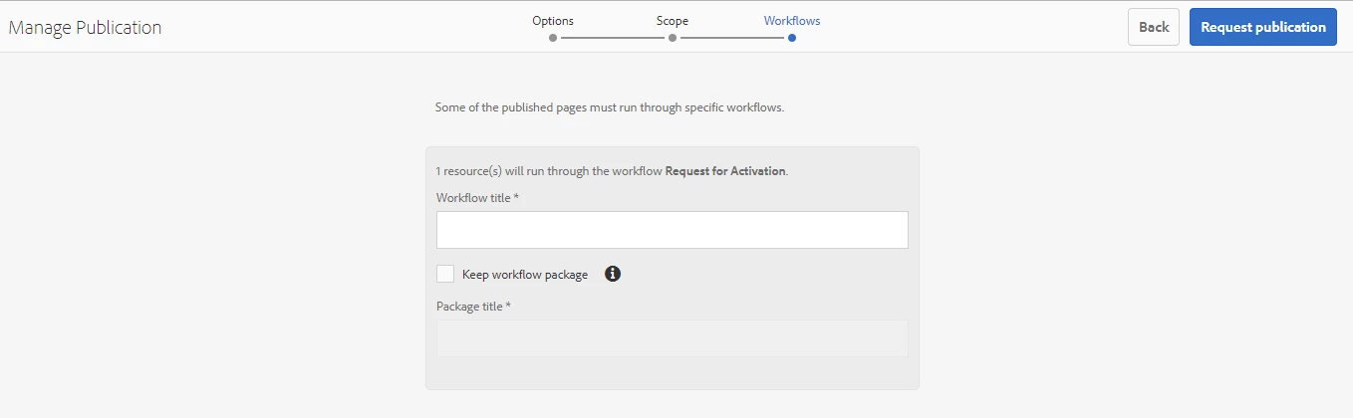This screenshot has height=418, width=1353.
Task: Focus the Workflow title input field
Action: click(673, 230)
